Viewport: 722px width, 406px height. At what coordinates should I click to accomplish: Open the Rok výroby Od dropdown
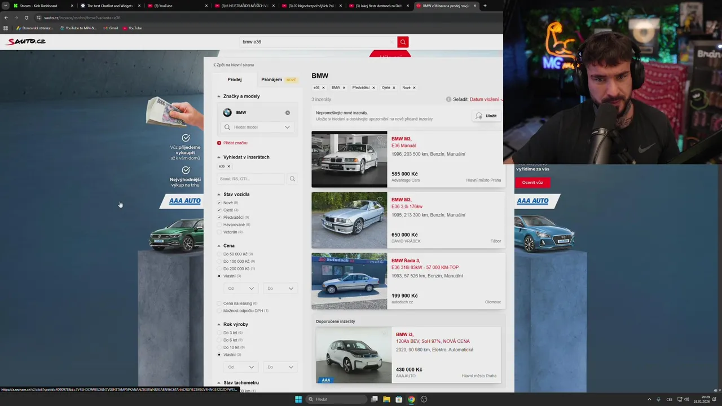tap(240, 367)
